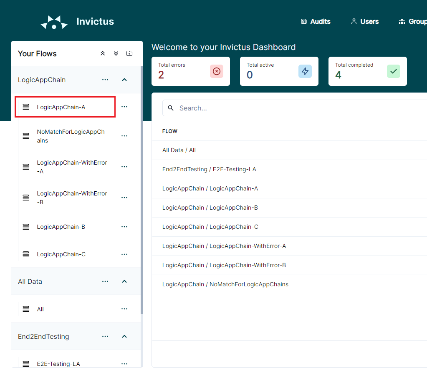This screenshot has width=427, height=373.
Task: Click the red Total errors icon
Action: (217, 71)
